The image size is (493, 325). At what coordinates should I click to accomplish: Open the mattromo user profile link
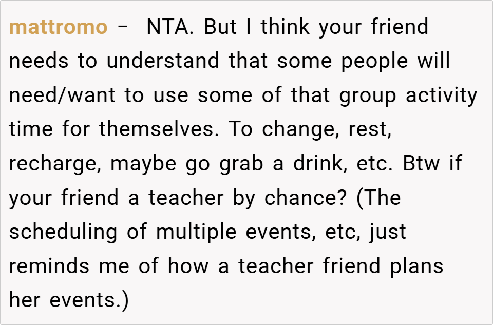point(58,27)
